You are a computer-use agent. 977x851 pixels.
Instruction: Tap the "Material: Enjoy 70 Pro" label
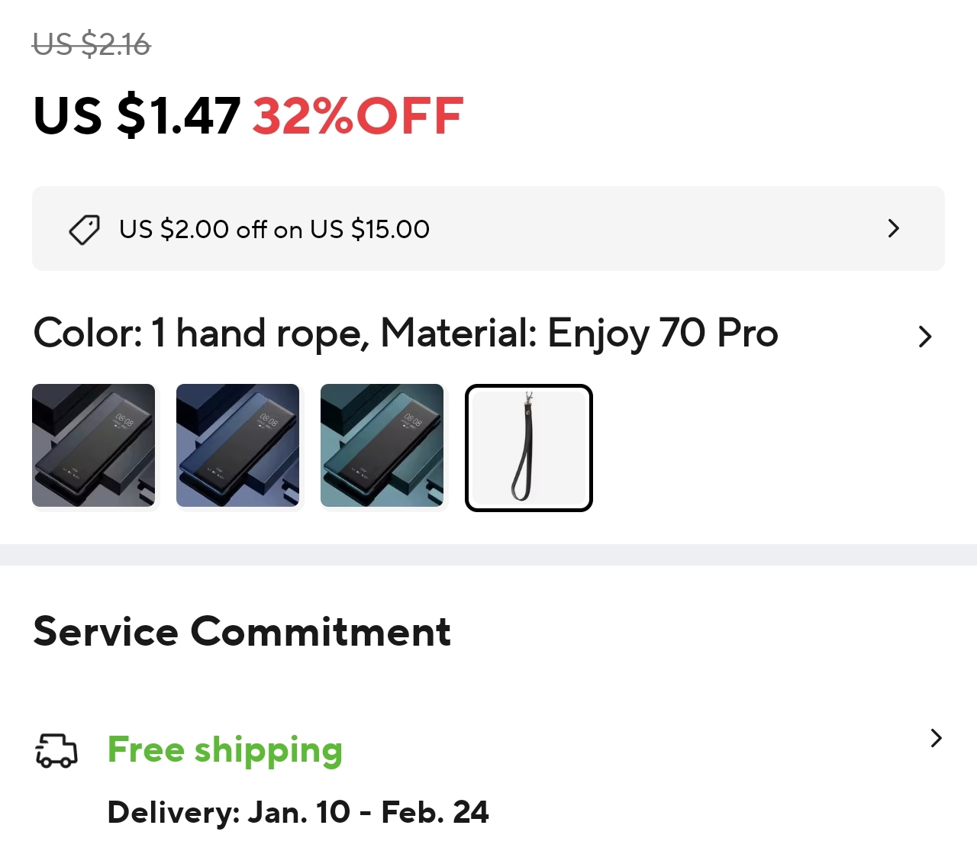[579, 334]
